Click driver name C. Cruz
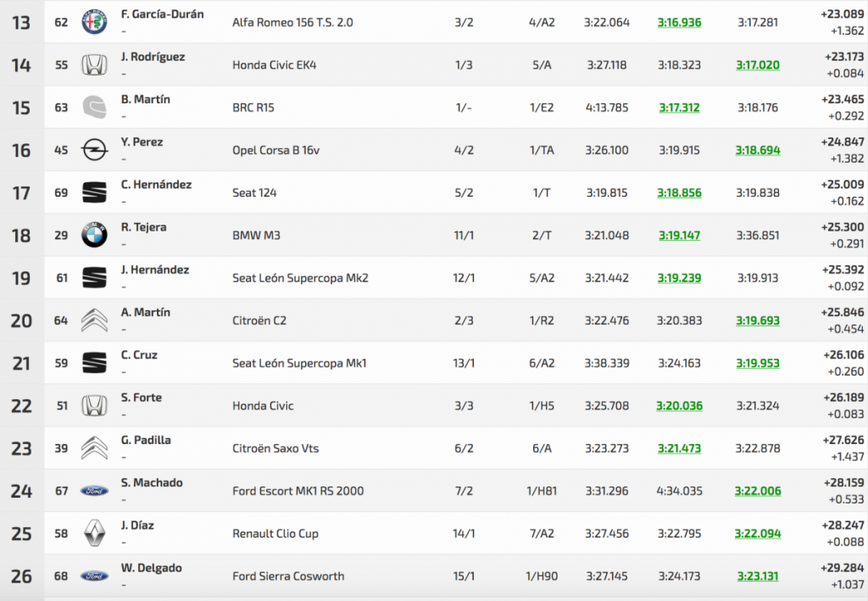Image resolution: width=868 pixels, height=601 pixels. coord(139,355)
